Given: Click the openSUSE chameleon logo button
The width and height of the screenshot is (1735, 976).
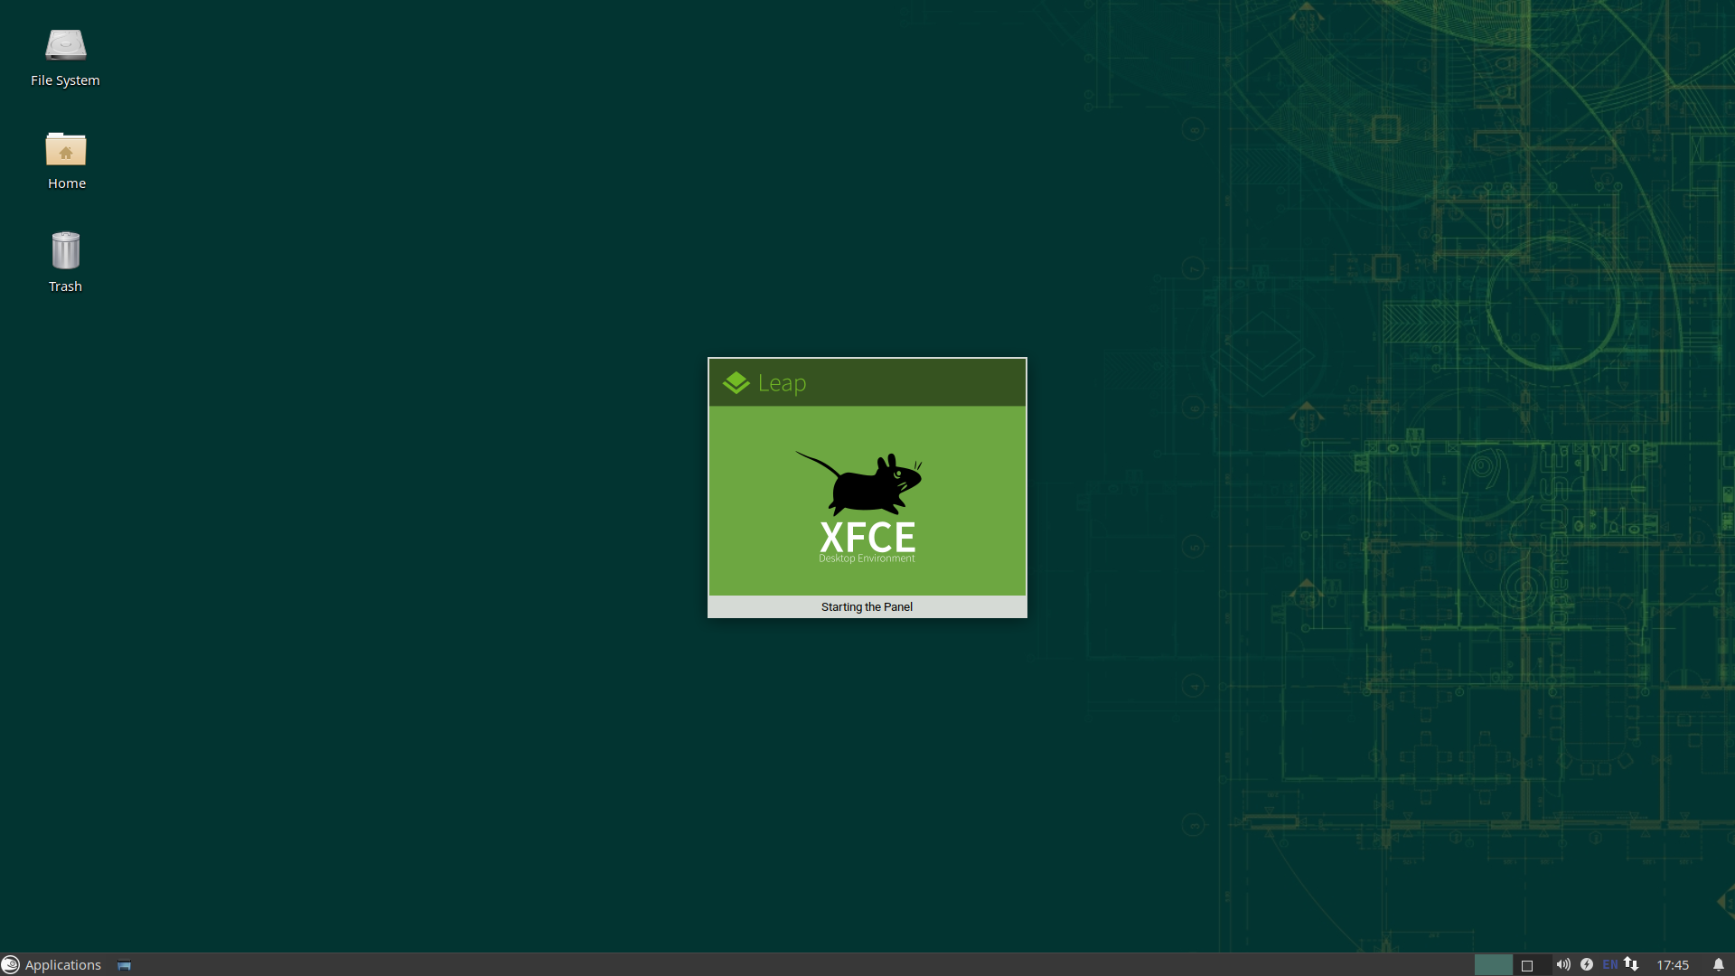Looking at the screenshot, I should [11, 964].
